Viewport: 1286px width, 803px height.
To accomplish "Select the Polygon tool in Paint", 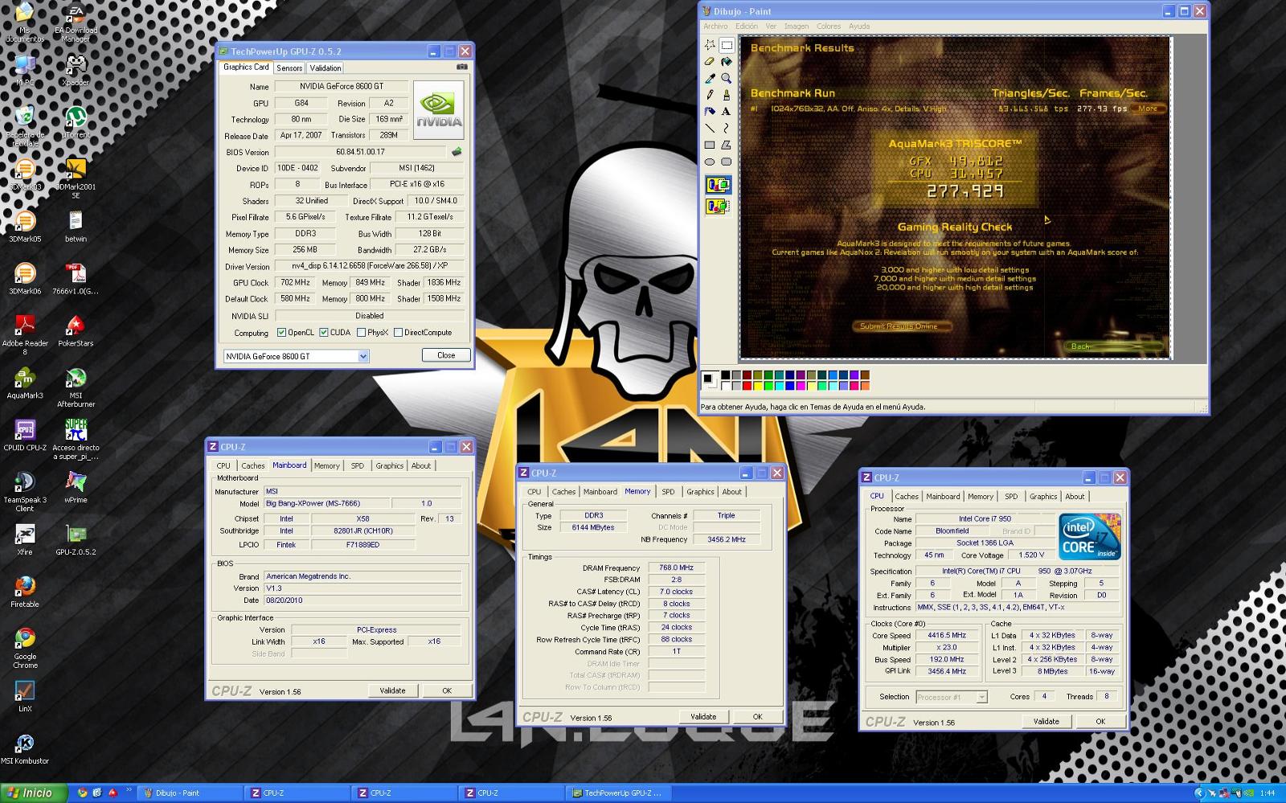I will [x=727, y=145].
